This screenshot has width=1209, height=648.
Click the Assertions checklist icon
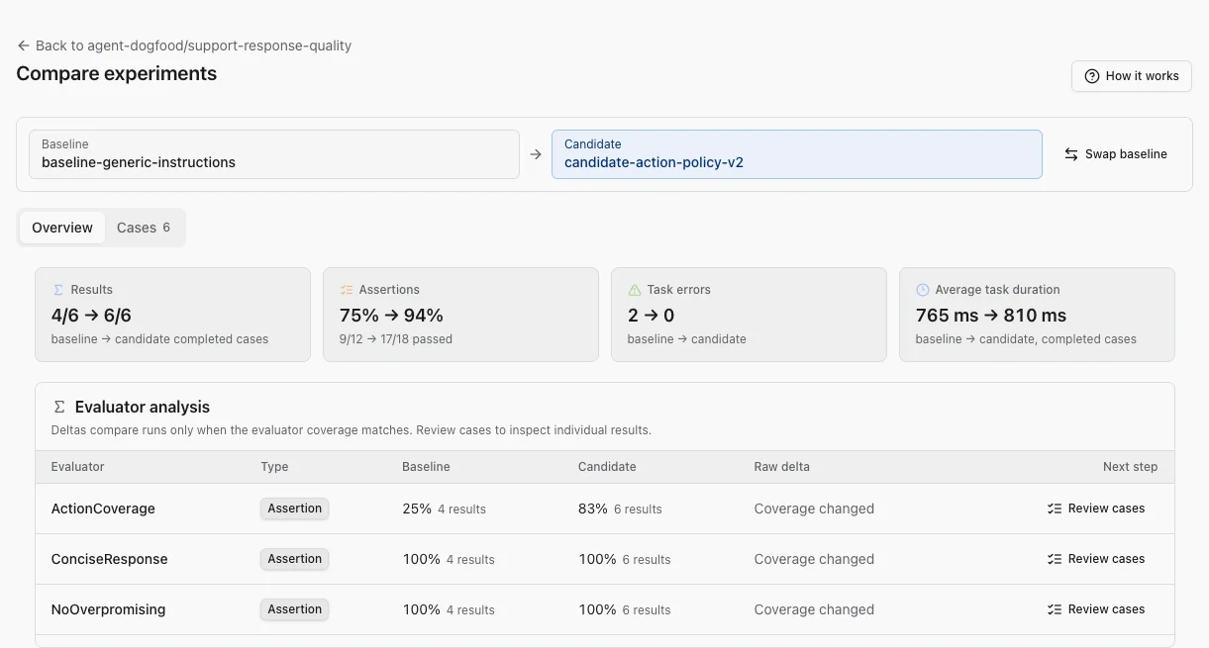pos(347,290)
